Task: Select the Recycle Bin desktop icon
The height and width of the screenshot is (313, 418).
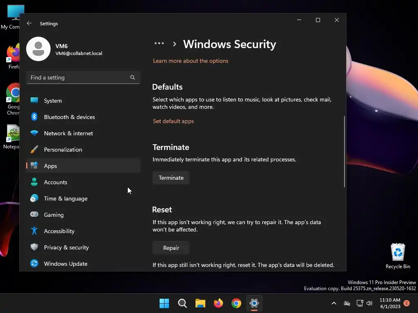Action: point(398,256)
